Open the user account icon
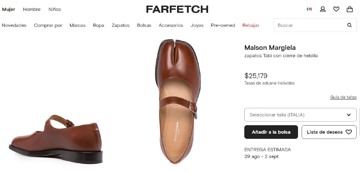Viewport: 360px width, 172px height. [x=323, y=9]
